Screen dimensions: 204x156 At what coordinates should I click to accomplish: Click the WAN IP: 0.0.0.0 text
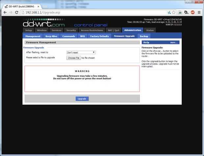tap(173, 25)
